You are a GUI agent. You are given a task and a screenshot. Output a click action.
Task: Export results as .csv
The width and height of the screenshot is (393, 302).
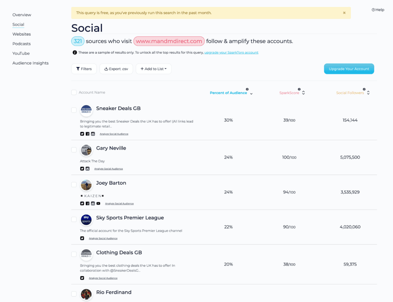(116, 69)
